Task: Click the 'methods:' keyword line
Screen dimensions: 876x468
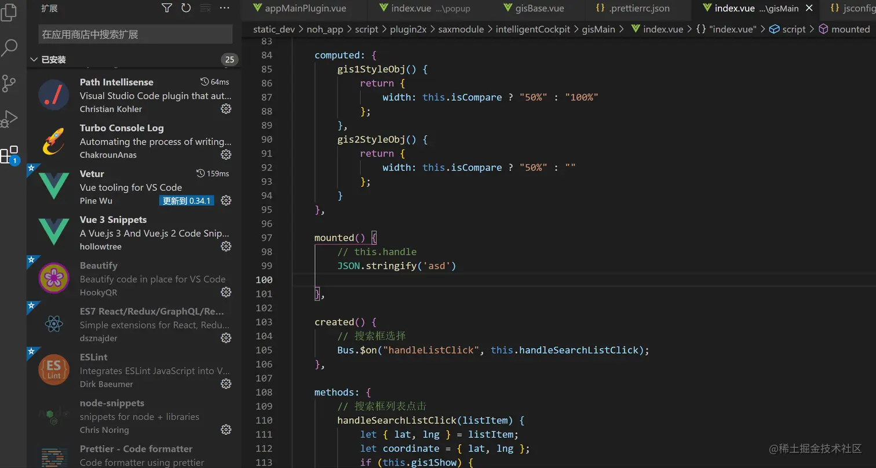Action: pyautogui.click(x=342, y=392)
